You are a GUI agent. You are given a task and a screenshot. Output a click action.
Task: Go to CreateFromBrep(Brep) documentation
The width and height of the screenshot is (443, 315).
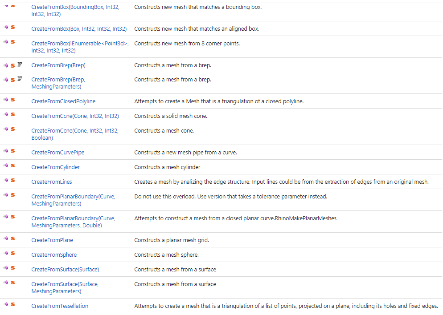click(x=58, y=65)
